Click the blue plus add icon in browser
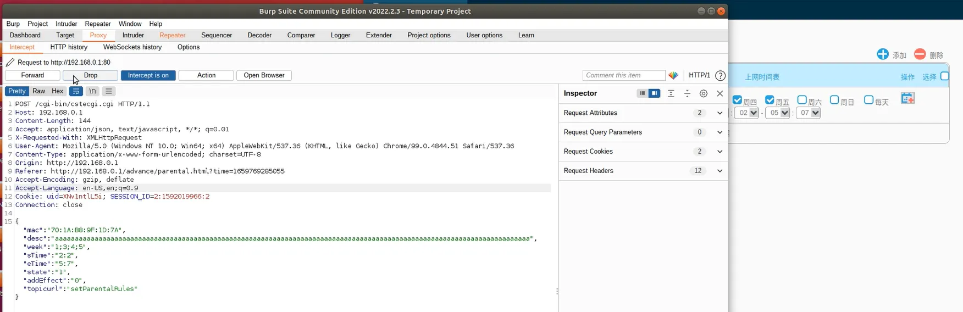 [x=883, y=54]
